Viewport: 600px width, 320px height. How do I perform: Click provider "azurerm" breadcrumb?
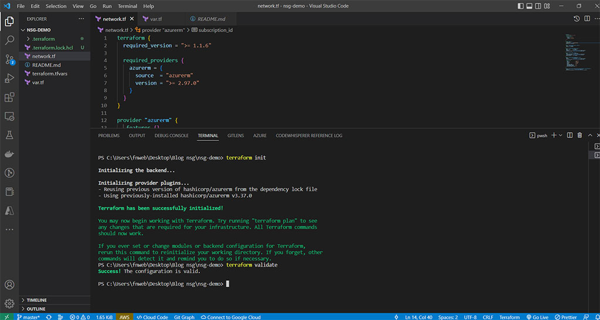(x=161, y=30)
